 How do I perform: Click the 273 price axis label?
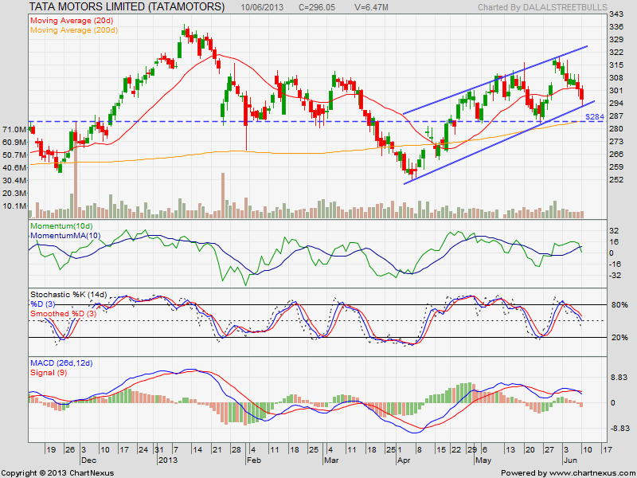coord(616,142)
